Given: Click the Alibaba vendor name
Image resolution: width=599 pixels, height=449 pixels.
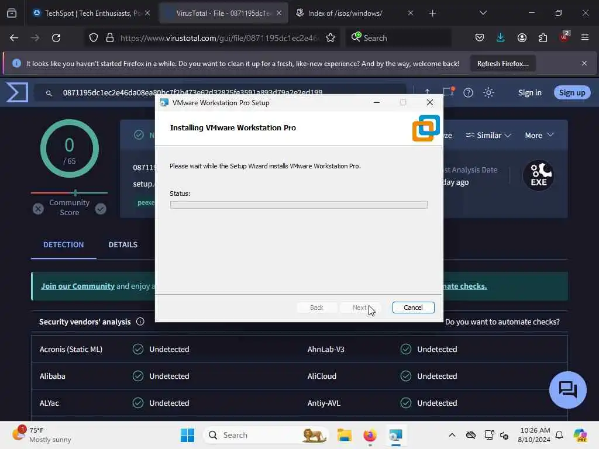Looking at the screenshot, I should click(52, 376).
